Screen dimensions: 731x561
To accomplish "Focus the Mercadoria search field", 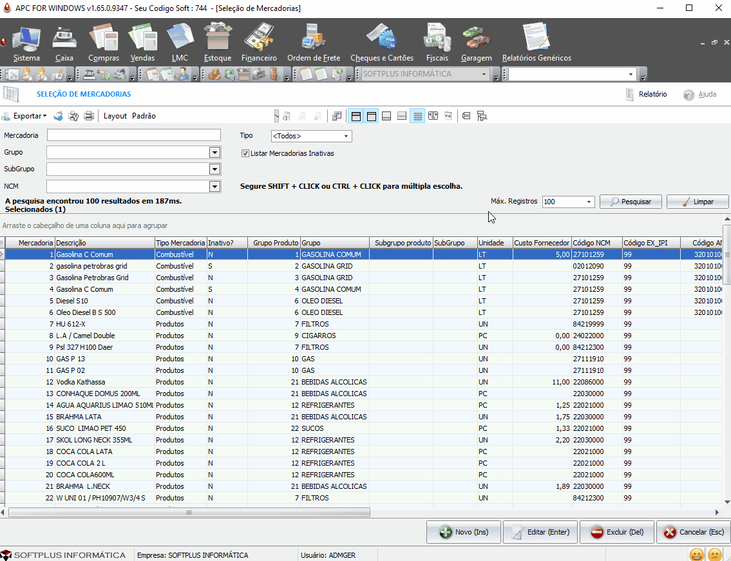I will click(x=134, y=135).
